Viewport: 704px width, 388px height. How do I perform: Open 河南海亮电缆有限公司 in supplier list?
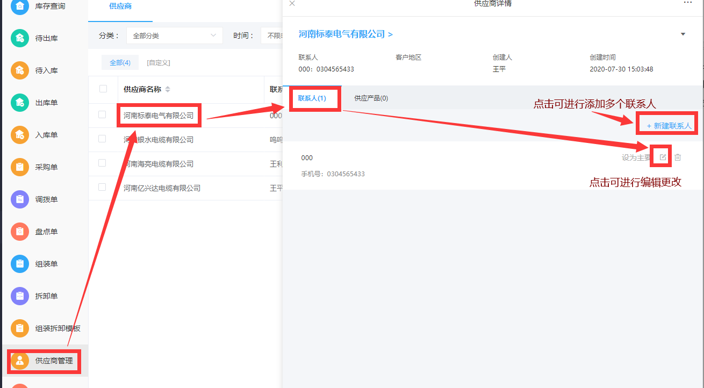click(x=159, y=164)
